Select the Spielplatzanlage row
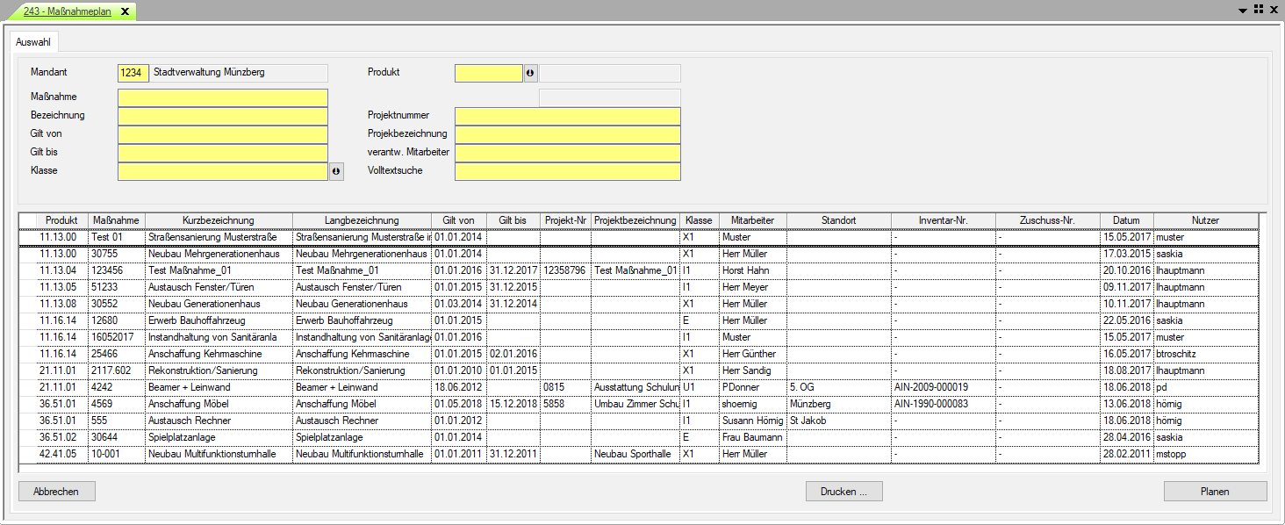1285x525 pixels. pyautogui.click(x=219, y=437)
